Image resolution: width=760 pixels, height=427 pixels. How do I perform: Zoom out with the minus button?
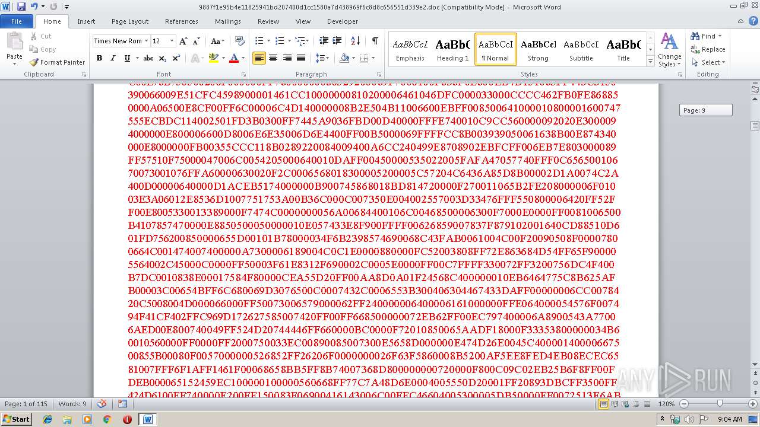(684, 404)
